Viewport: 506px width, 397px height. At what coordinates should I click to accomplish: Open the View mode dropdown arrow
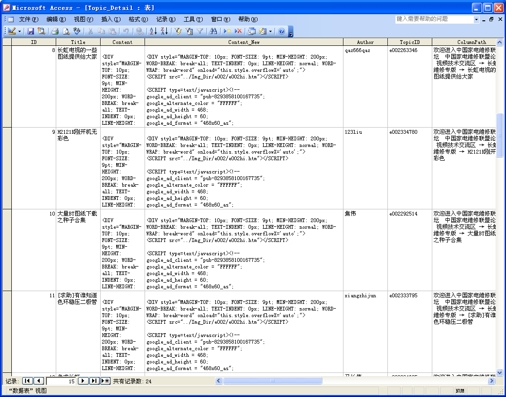pyautogui.click(x=19, y=31)
